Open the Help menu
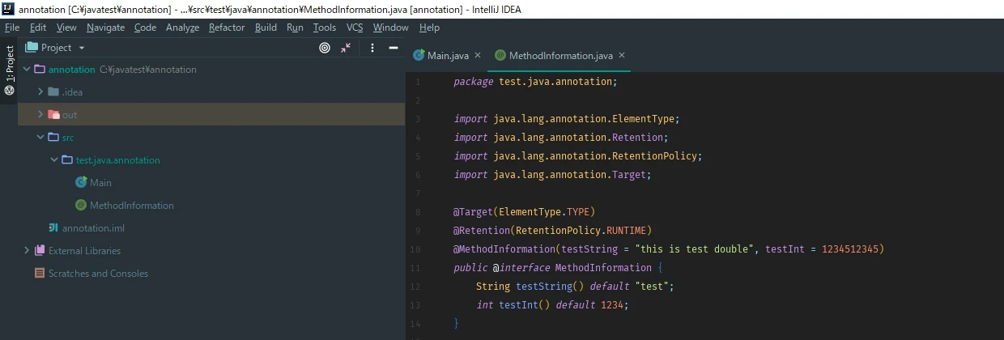 pyautogui.click(x=430, y=28)
